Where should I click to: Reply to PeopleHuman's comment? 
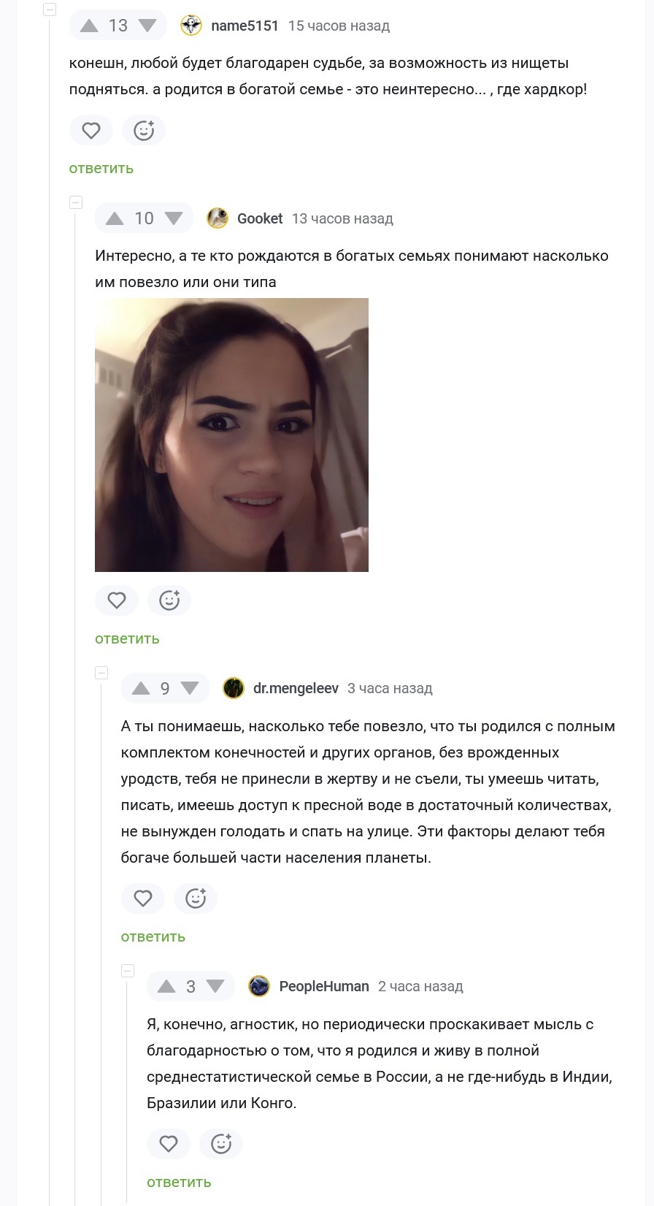point(179,1182)
